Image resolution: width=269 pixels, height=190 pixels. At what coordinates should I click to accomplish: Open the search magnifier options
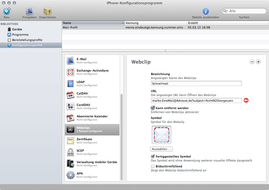[x=225, y=11]
